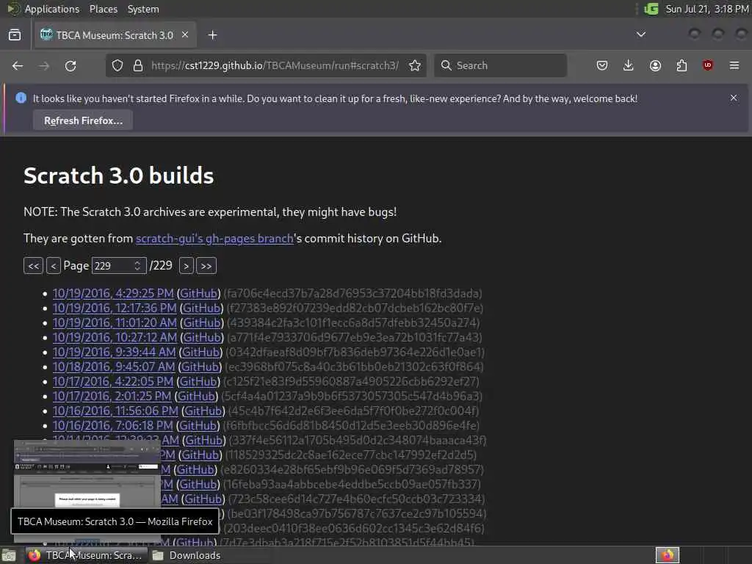Open GitHub link for 10/19/2016, 10:27:12 AM

pos(202,337)
